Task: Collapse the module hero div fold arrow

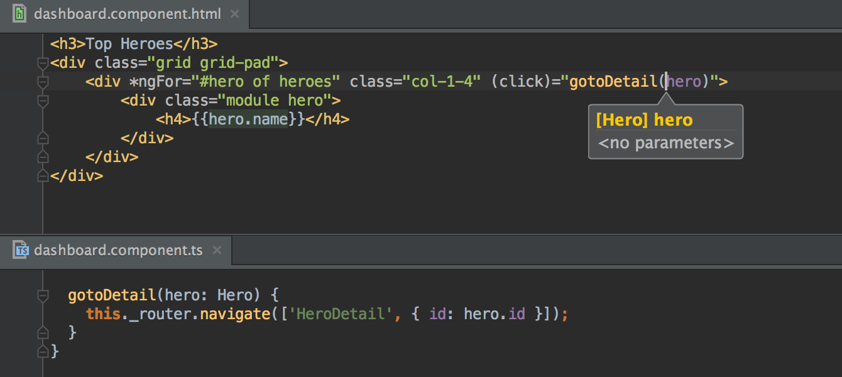Action: [43, 100]
